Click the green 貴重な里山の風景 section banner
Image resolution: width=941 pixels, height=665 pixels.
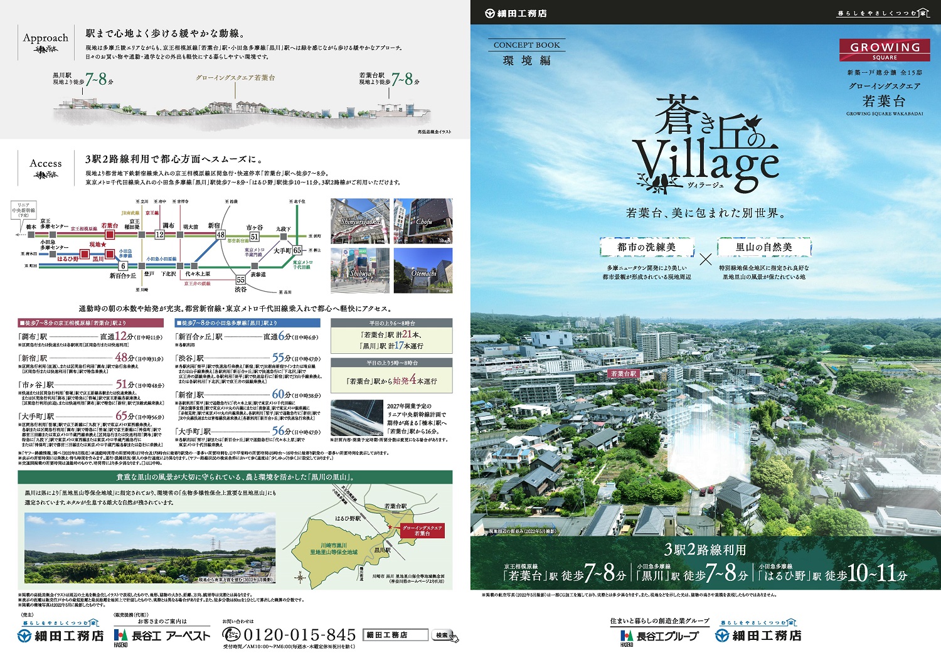[x=235, y=477]
